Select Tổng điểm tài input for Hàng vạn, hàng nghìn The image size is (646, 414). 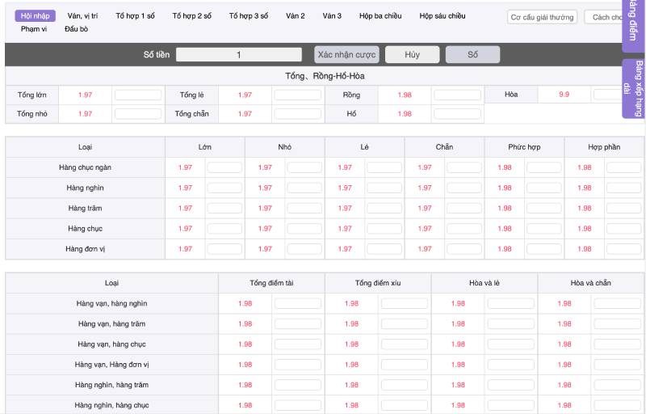click(x=297, y=304)
